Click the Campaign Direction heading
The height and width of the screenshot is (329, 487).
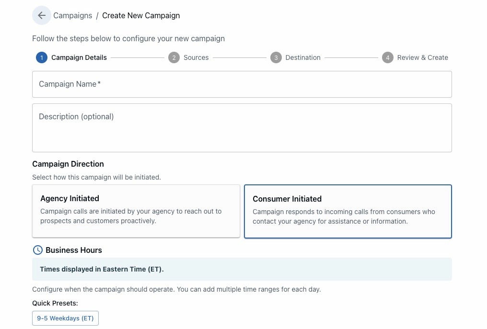(x=68, y=164)
